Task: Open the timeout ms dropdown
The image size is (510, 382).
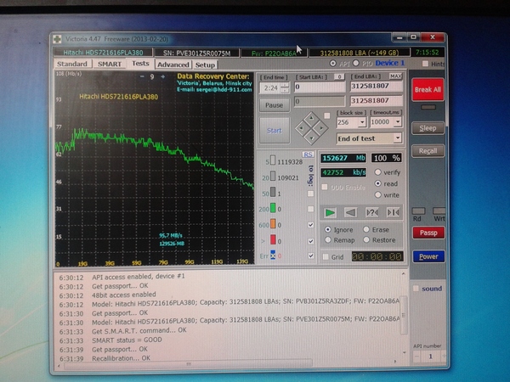Action: [x=397, y=122]
